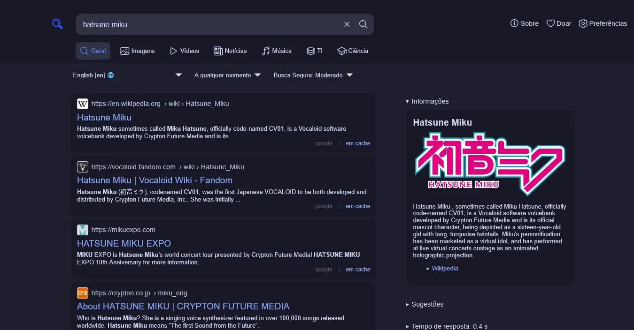The image size is (634, 330).
Task: Switch to the Notícias tab
Action: [x=230, y=51]
